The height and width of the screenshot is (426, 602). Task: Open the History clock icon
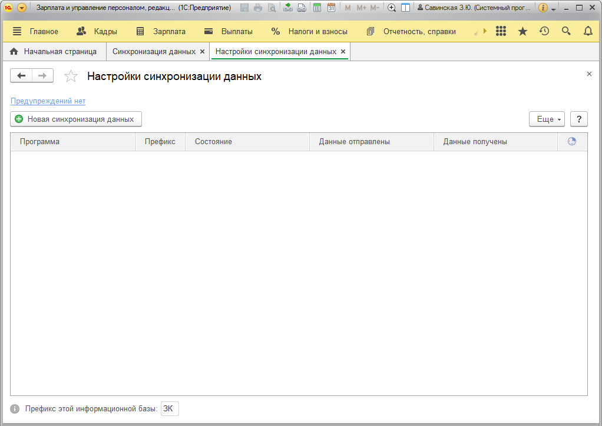[x=544, y=31]
